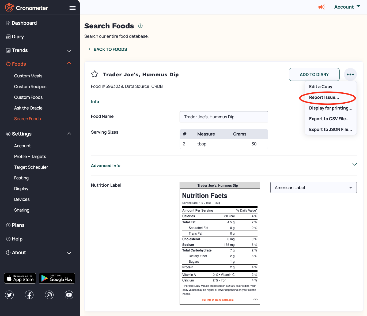Get the app on Google Play badge

[57, 278]
